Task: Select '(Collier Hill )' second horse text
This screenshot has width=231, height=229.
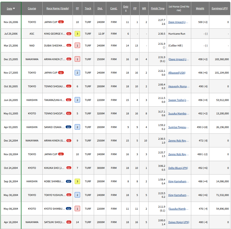Action: 175,46
